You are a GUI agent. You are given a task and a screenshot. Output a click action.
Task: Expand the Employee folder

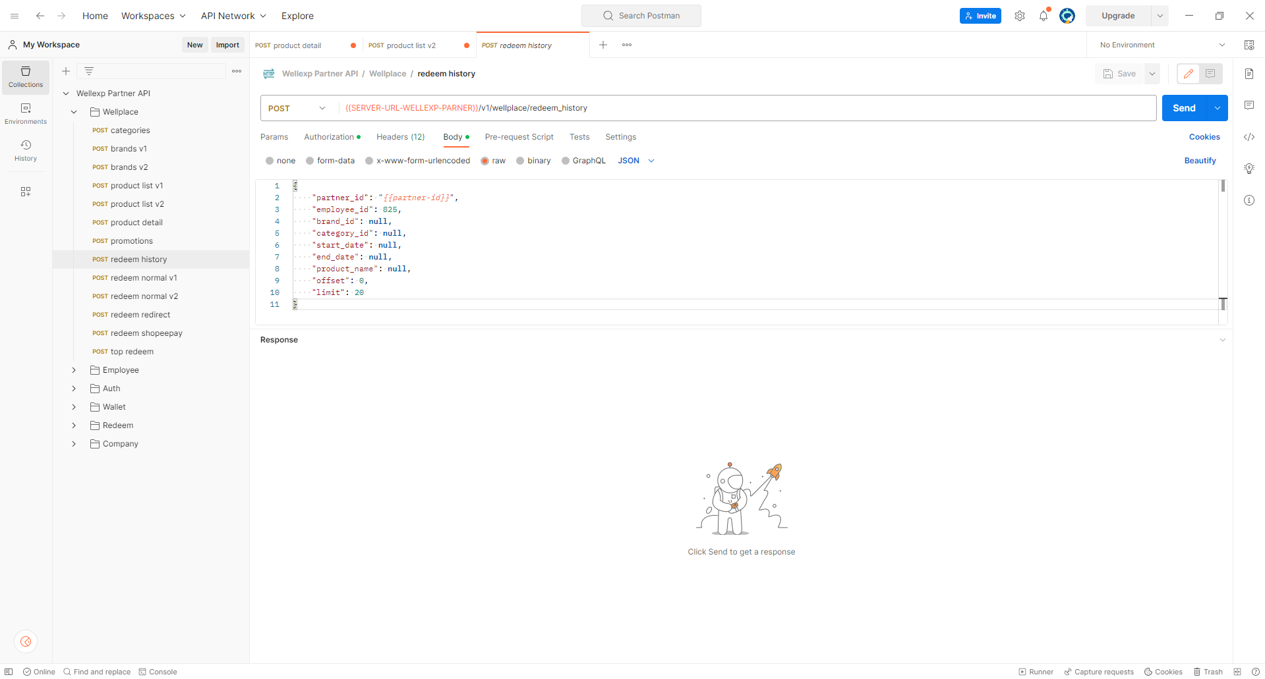[x=74, y=370]
